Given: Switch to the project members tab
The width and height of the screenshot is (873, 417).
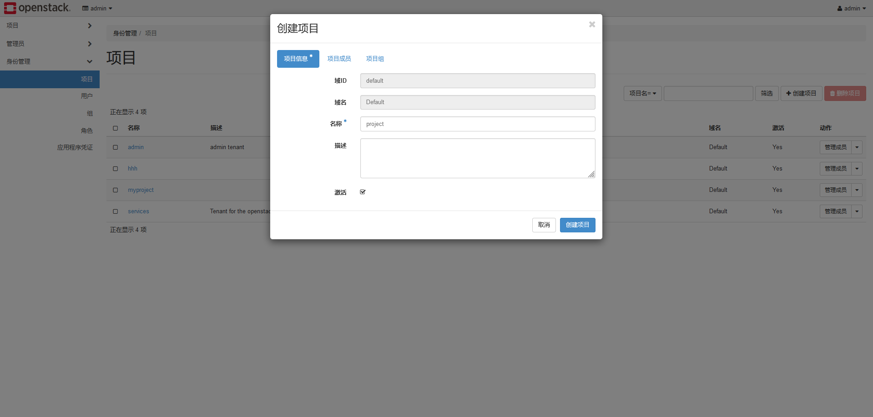Looking at the screenshot, I should click(x=339, y=59).
